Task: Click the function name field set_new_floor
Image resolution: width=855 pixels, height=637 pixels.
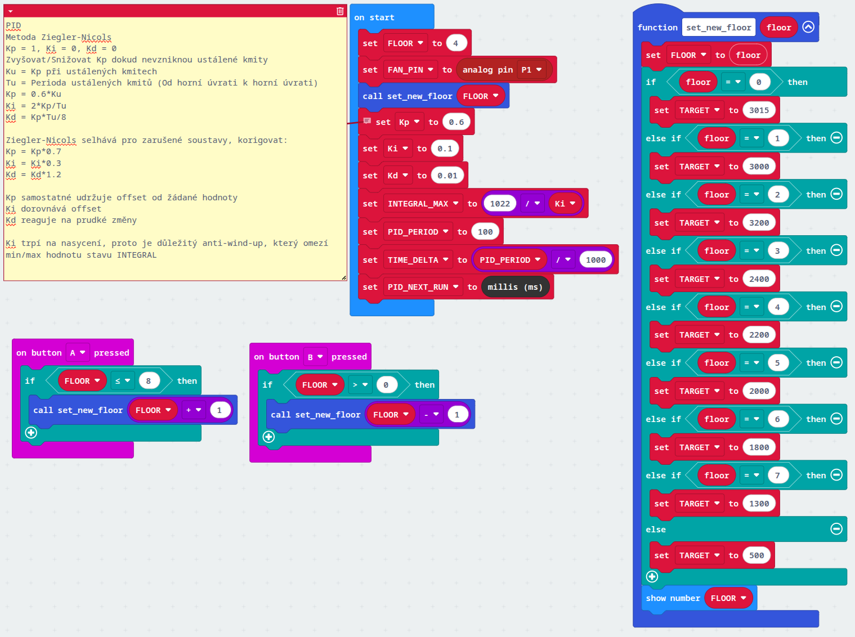Action: [x=718, y=27]
